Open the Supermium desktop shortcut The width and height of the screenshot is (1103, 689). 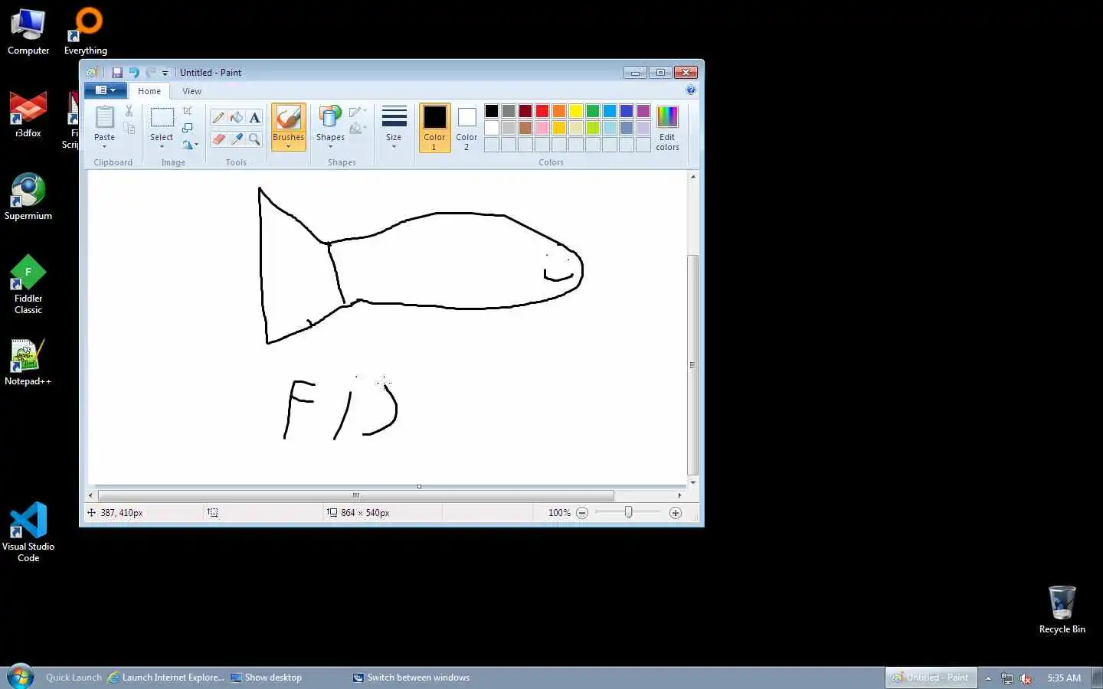pos(28,197)
